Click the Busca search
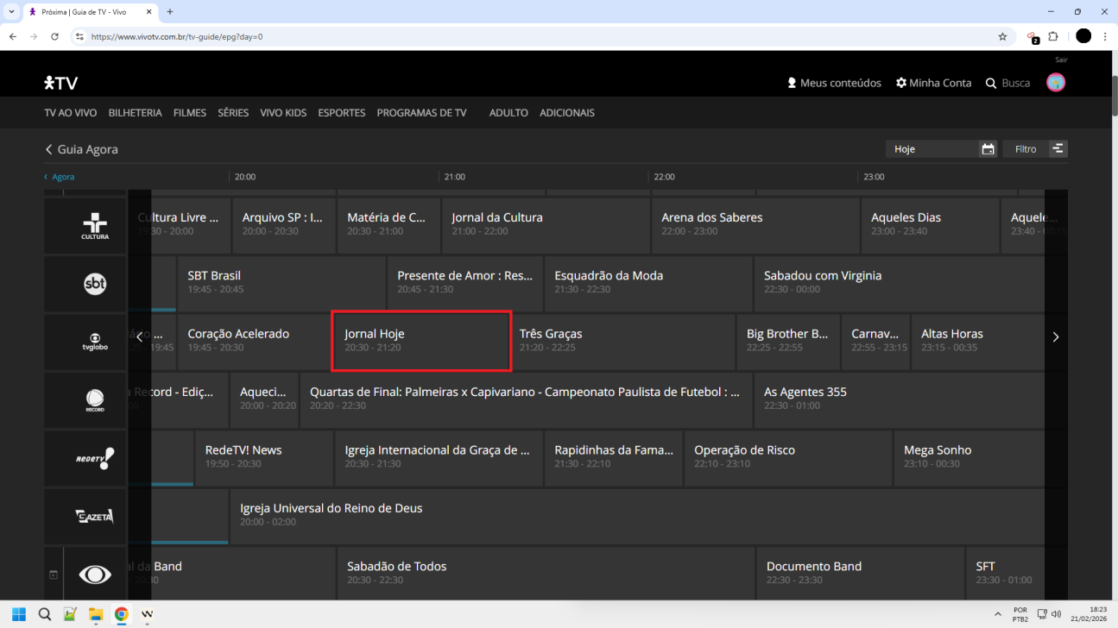1118x628 pixels. [1007, 83]
